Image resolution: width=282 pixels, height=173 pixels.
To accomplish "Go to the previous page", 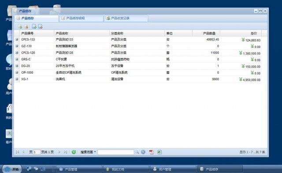I will pos(23,152).
